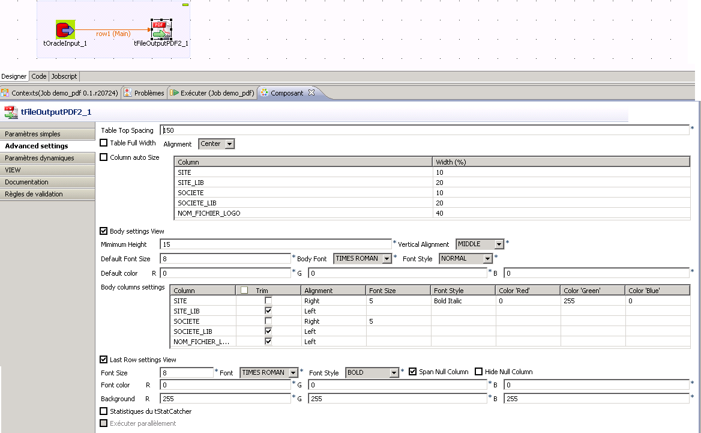Click Default color B field
The image size is (701, 433).
[x=597, y=273]
